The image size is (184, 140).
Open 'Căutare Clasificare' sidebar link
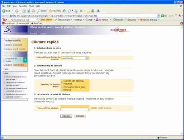pos(14,65)
